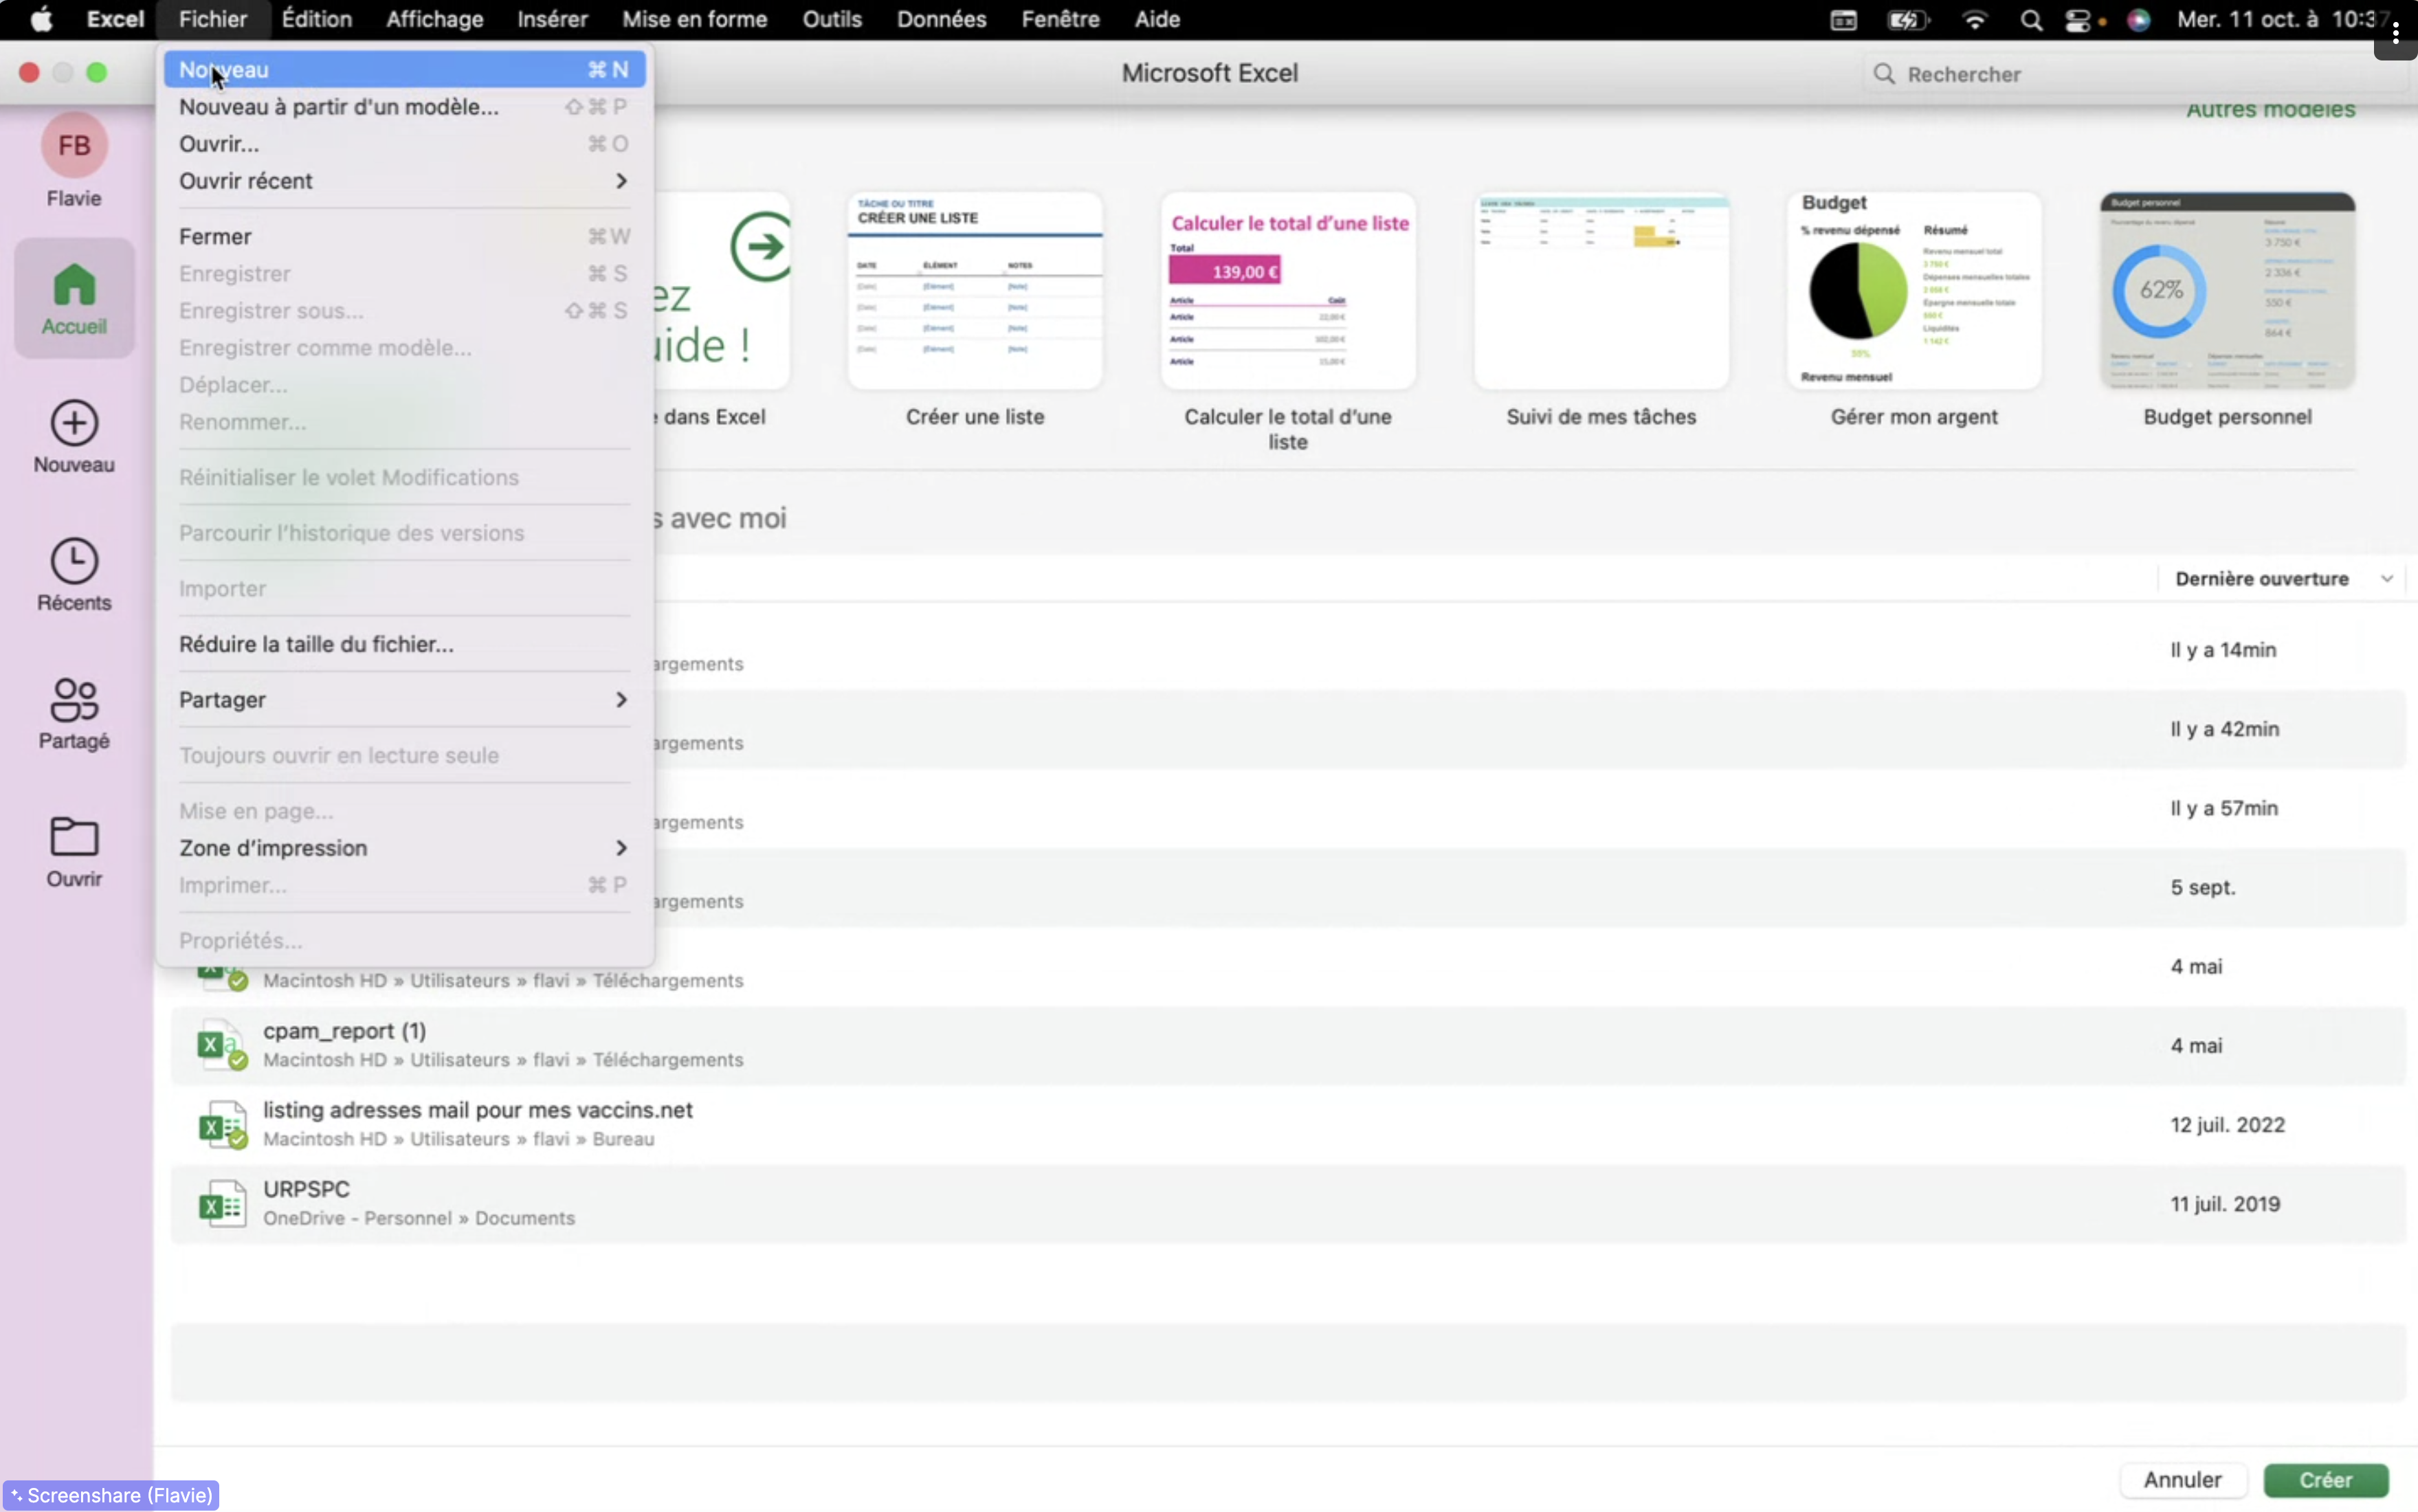Choose Ouvrir… in the Fichier menu

click(403, 144)
